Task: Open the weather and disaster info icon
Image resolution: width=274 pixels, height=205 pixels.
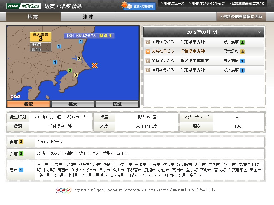Action: (139, 6)
